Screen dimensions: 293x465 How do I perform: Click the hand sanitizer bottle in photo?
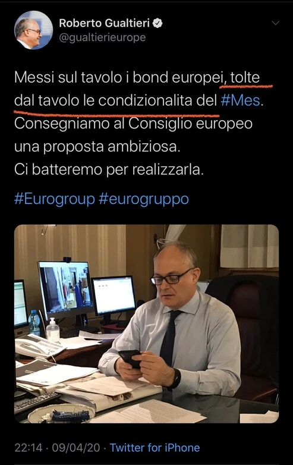(53, 330)
